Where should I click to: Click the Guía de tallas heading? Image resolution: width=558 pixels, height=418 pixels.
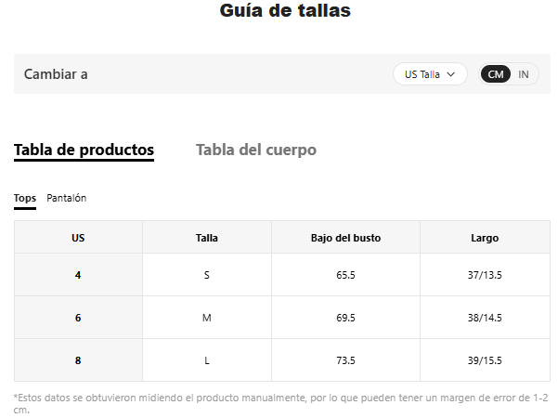pyautogui.click(x=285, y=10)
